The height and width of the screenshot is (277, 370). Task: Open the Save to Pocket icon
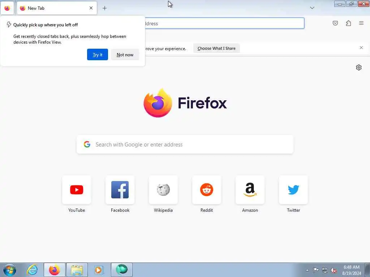335,23
